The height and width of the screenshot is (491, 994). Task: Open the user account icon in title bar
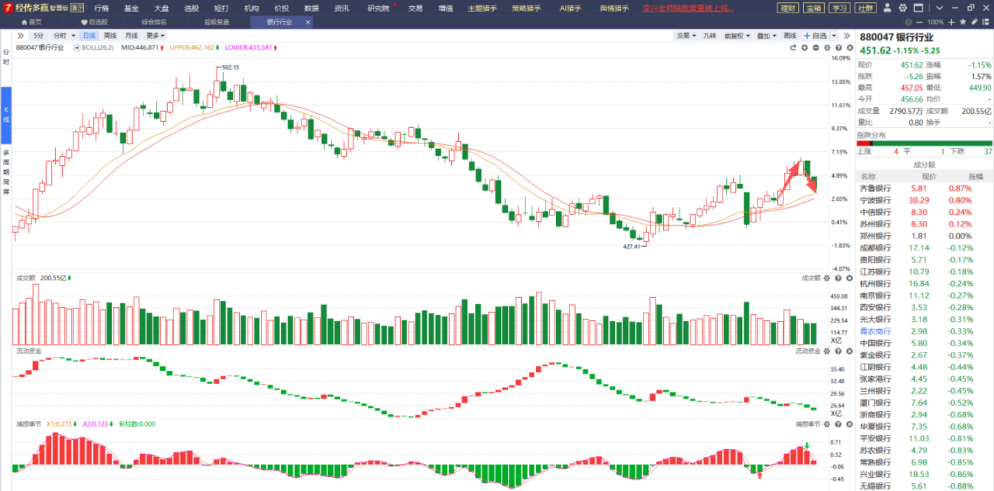pyautogui.click(x=888, y=8)
